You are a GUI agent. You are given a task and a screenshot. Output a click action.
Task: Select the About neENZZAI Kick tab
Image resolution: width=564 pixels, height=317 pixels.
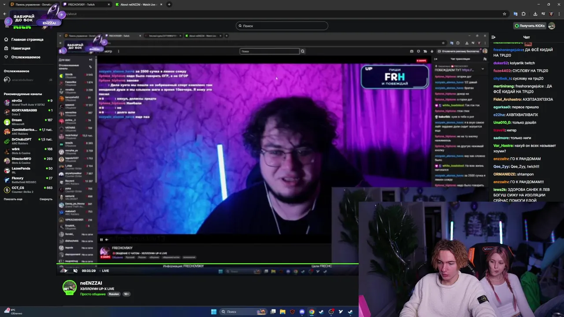click(x=139, y=4)
